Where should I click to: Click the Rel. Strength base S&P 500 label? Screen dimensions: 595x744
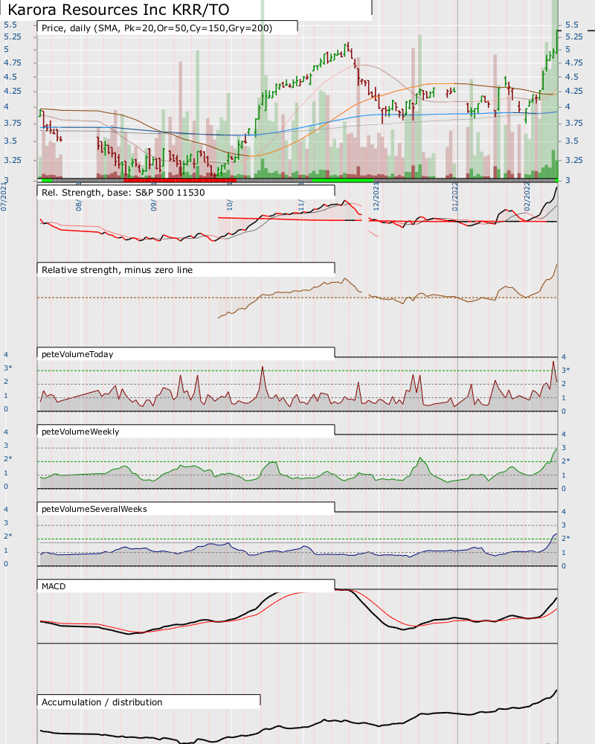(123, 193)
